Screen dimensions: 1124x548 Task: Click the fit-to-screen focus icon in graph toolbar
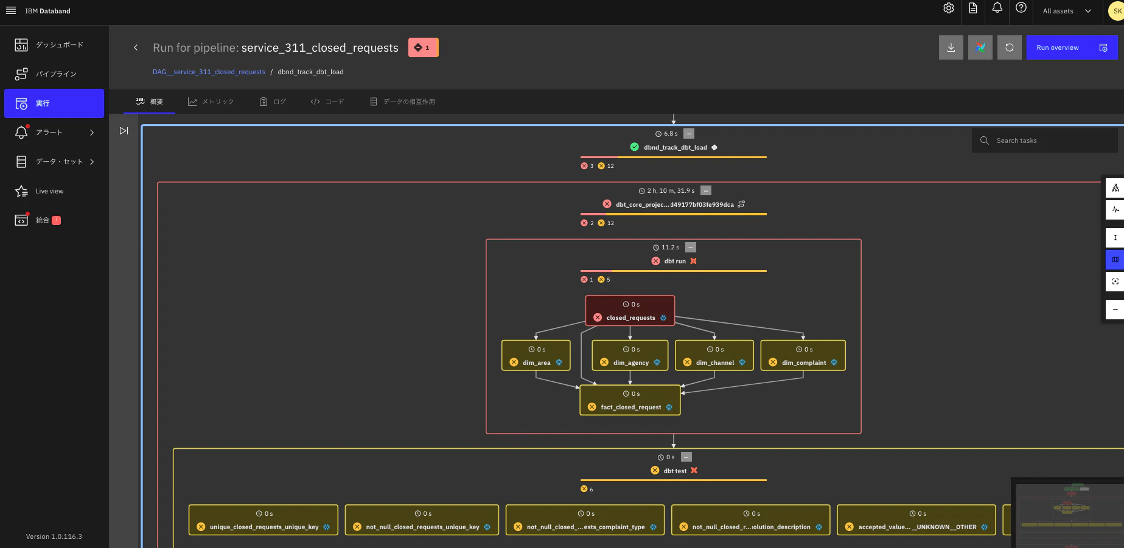(x=1115, y=282)
